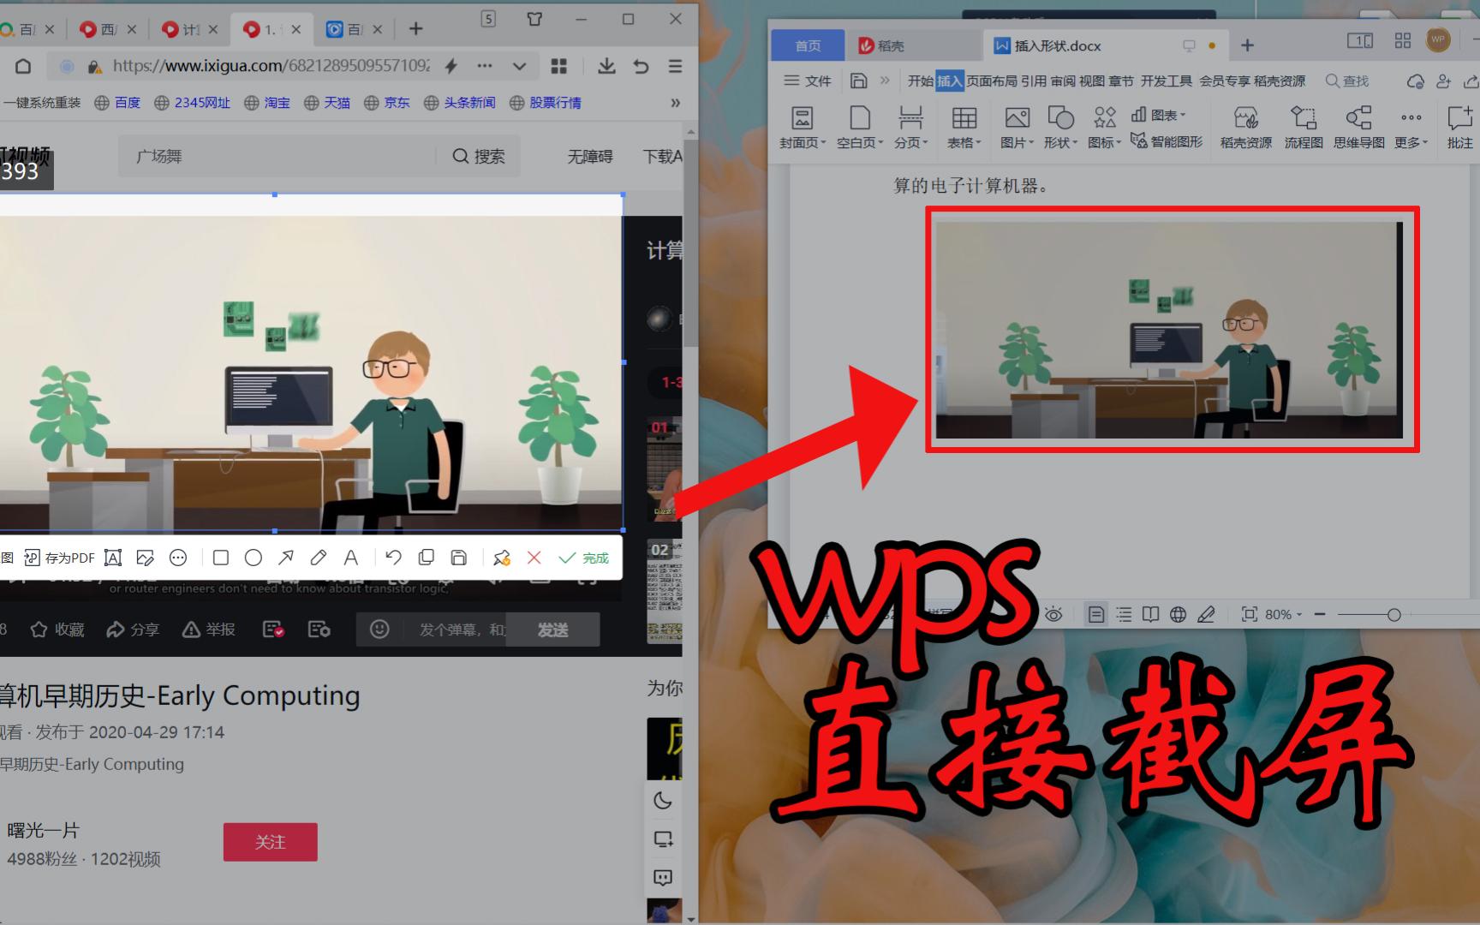This screenshot has width=1480, height=925.
Task: Select the 流程图 flowchart icon
Action: point(1303,127)
